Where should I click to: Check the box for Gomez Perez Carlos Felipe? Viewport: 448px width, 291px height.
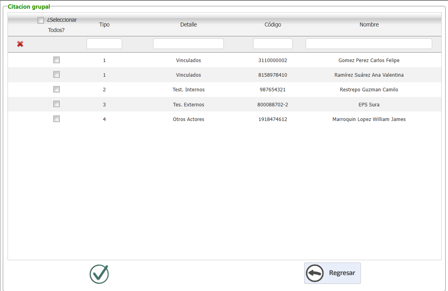(57, 60)
